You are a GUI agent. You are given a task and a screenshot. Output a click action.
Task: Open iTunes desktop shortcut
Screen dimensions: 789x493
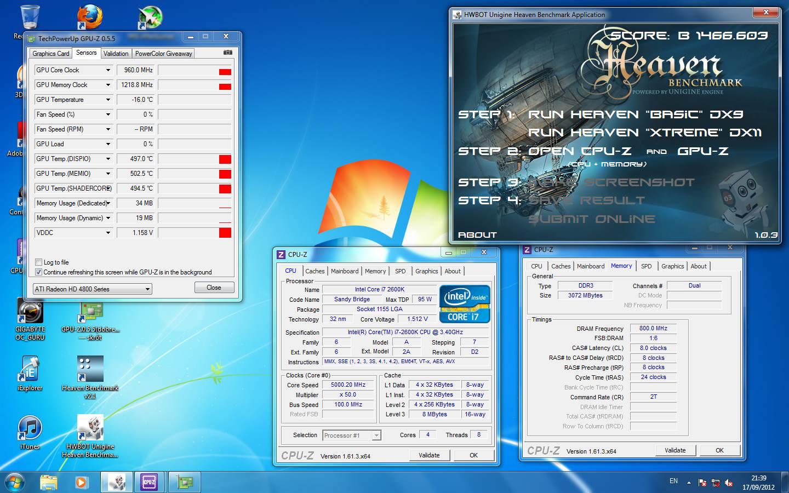point(30,433)
